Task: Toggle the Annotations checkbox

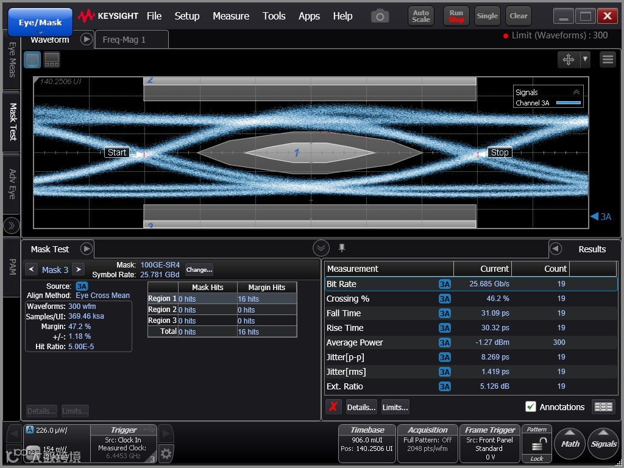Action: [x=531, y=407]
